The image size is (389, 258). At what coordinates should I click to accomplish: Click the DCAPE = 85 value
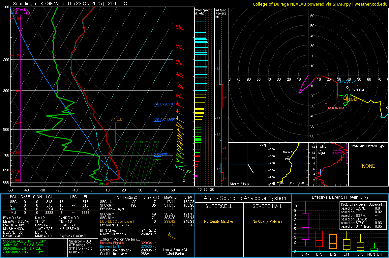tap(13, 232)
